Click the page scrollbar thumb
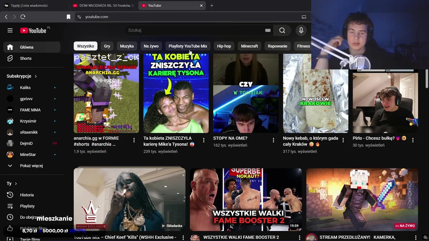429x241 pixels. tap(427, 79)
